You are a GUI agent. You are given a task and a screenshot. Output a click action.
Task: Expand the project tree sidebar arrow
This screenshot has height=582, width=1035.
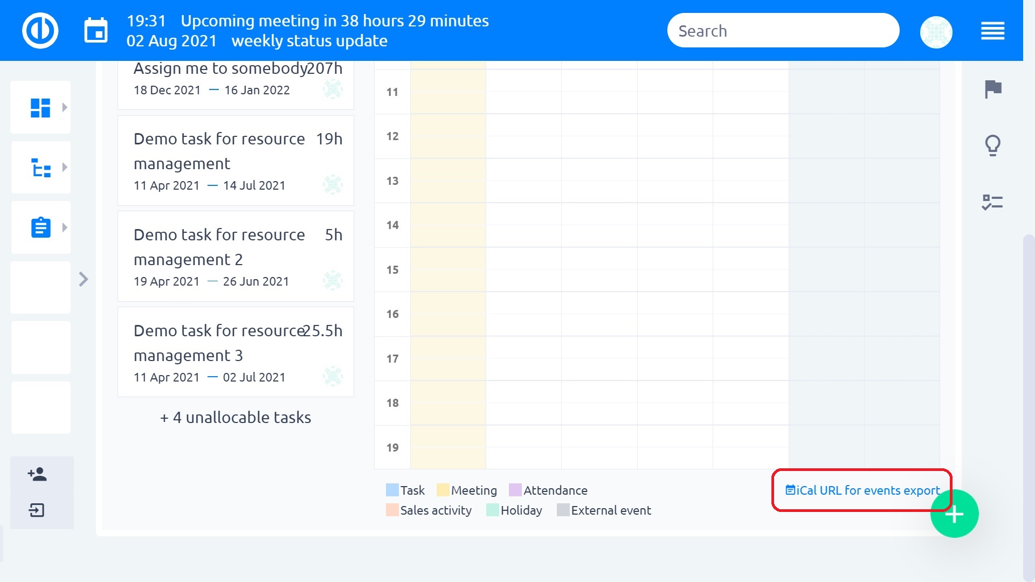click(65, 167)
